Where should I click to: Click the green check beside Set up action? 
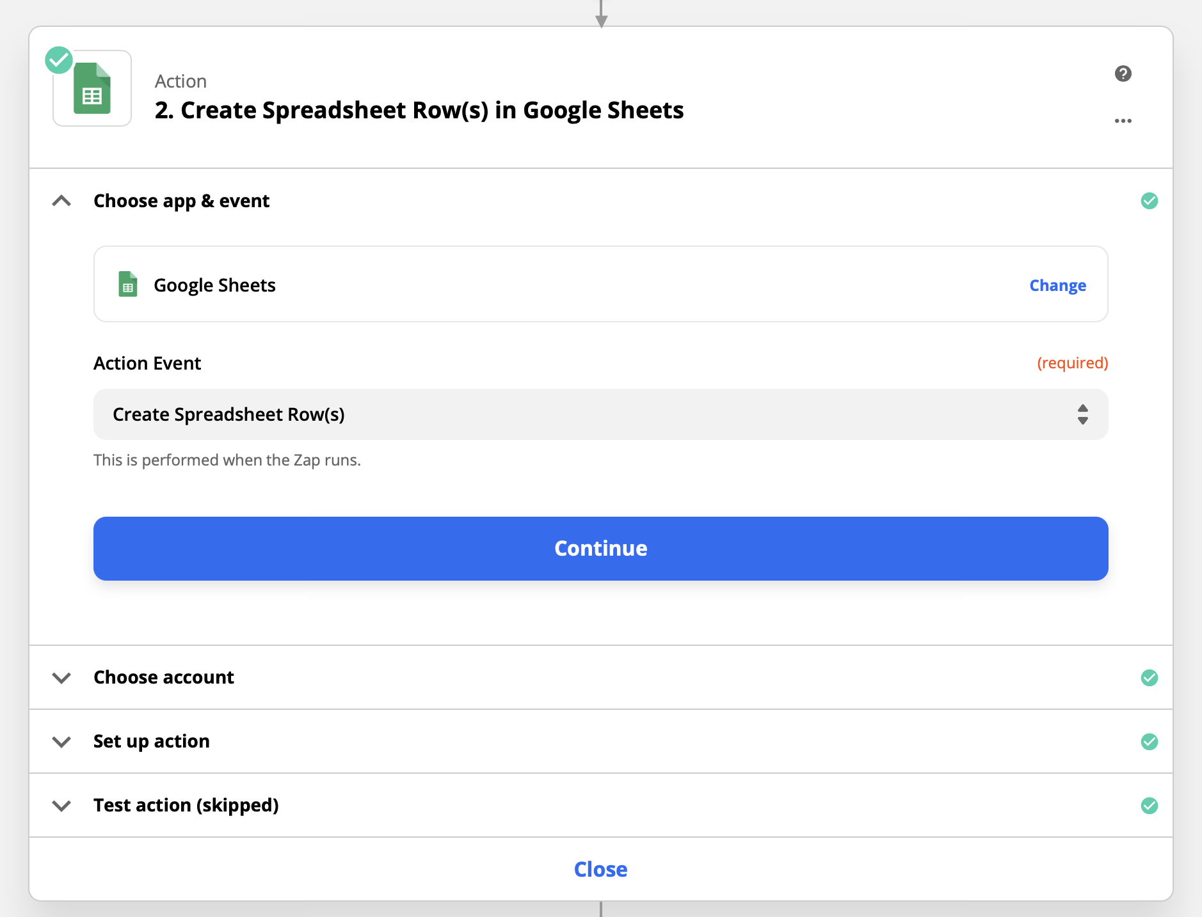click(x=1149, y=741)
